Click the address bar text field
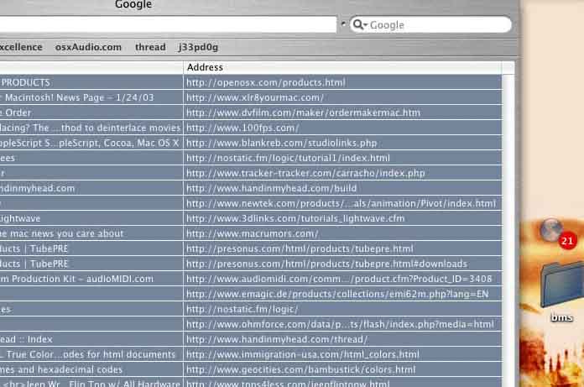584x387 pixels. click(168, 24)
